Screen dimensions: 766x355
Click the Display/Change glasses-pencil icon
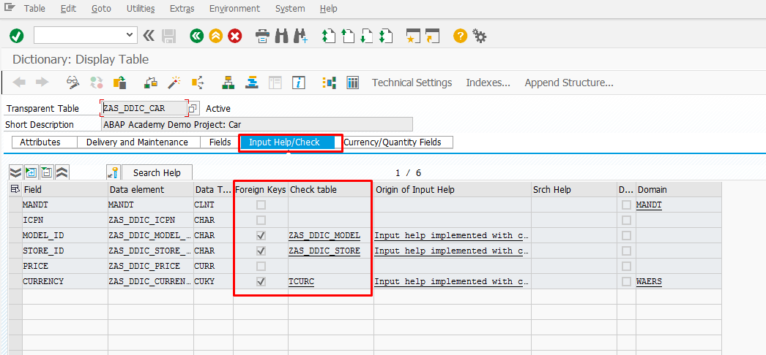tap(72, 83)
